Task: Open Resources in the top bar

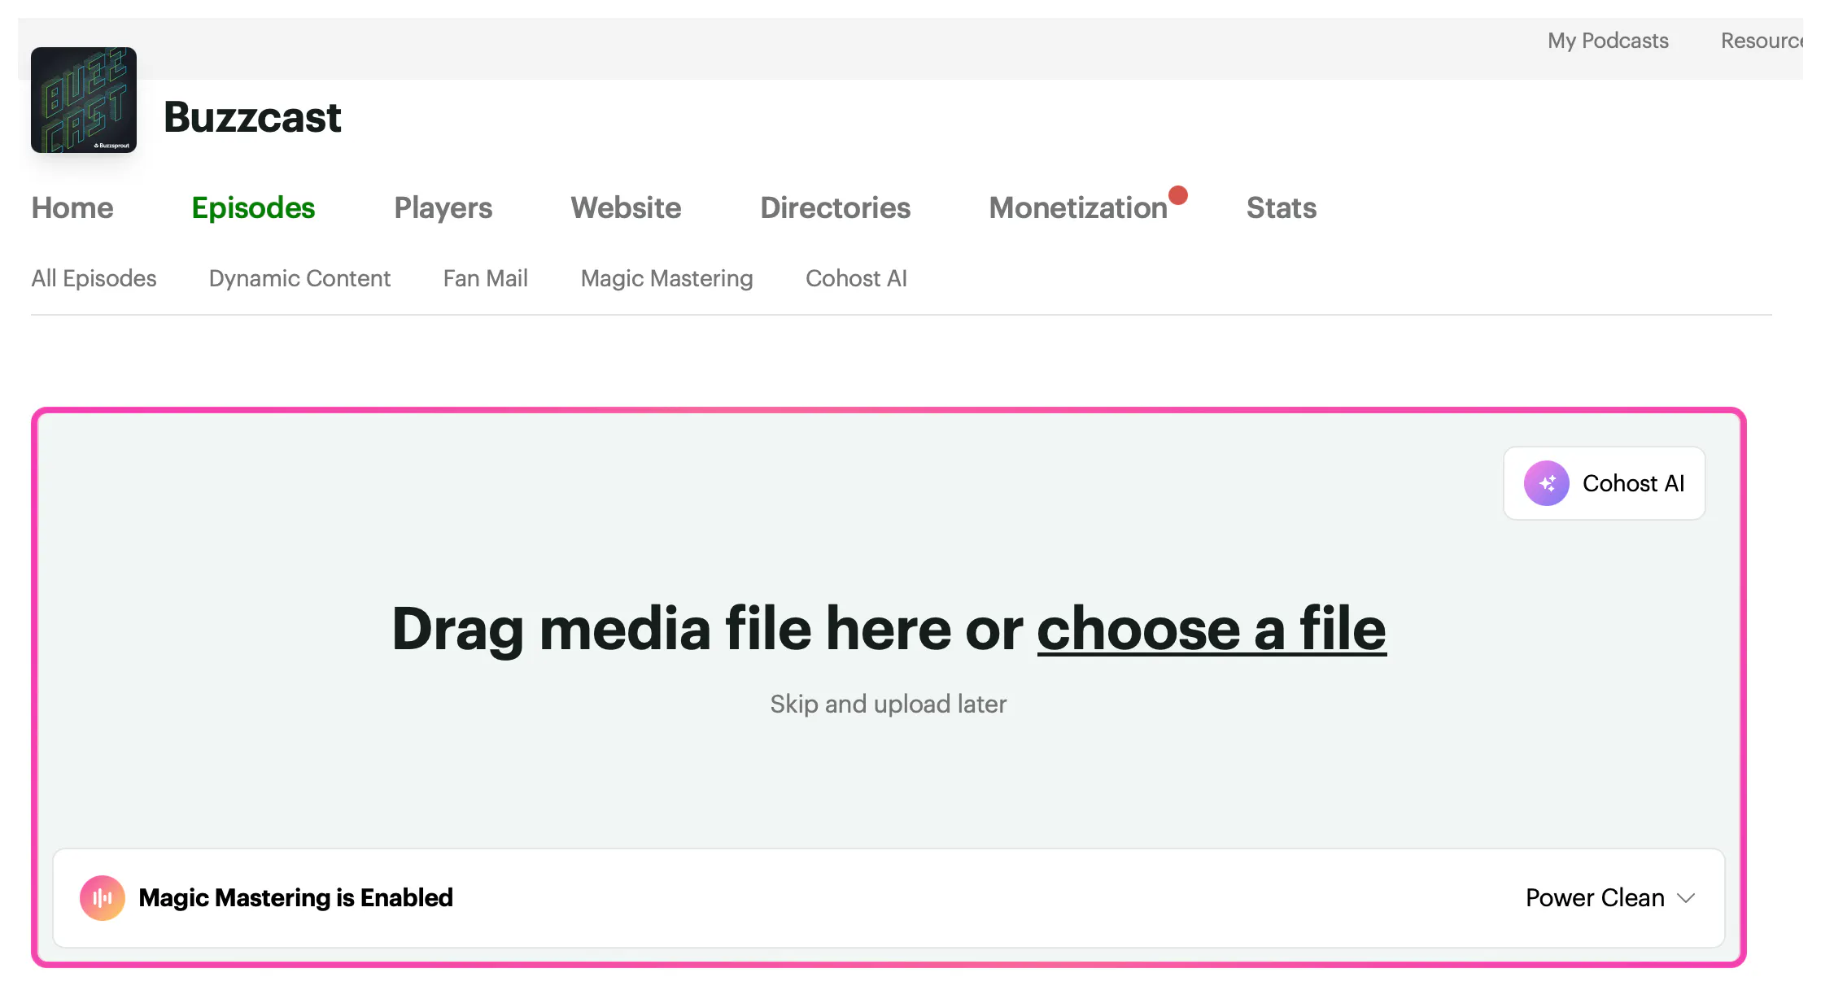Action: point(1762,41)
